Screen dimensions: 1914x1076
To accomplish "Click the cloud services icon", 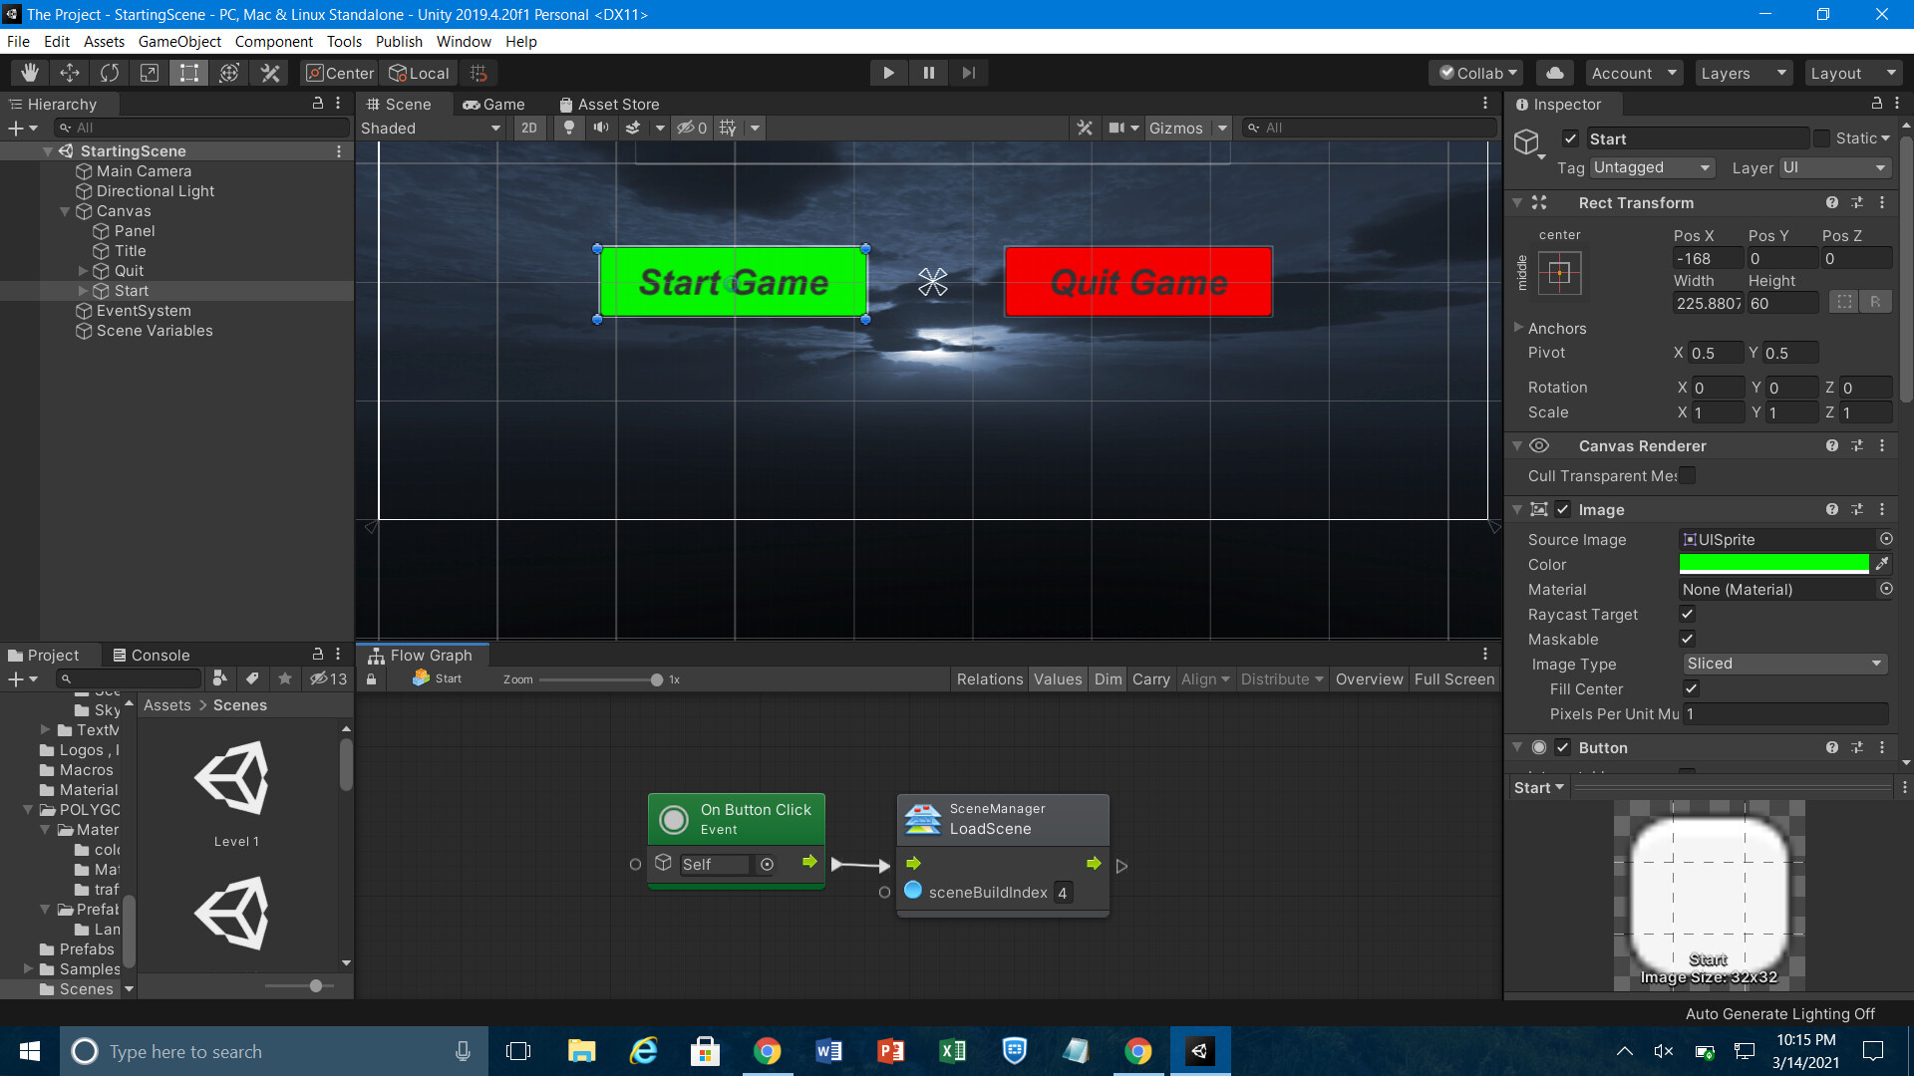I will click(1554, 73).
